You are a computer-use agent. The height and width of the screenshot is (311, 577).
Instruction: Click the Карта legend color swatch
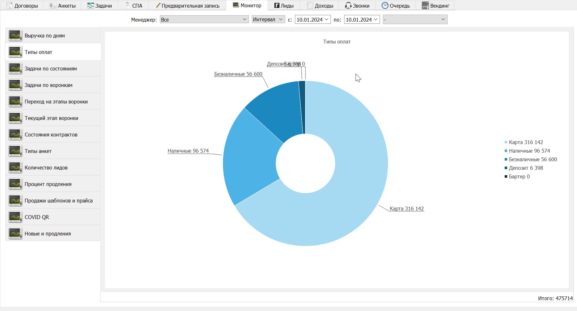click(x=506, y=142)
